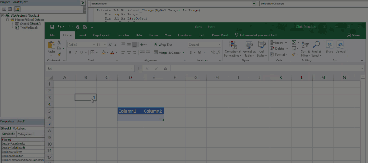
Task: Apply the red Font Color
Action: tap(112, 53)
